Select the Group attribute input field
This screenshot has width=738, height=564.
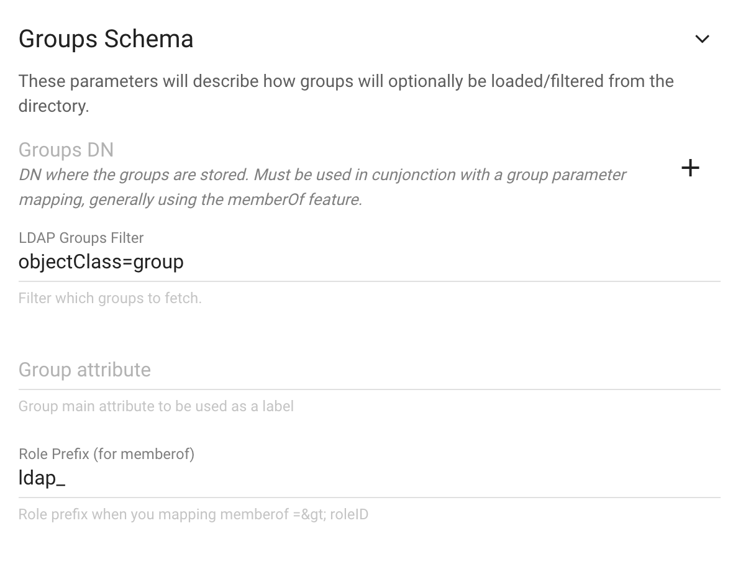[x=370, y=370]
